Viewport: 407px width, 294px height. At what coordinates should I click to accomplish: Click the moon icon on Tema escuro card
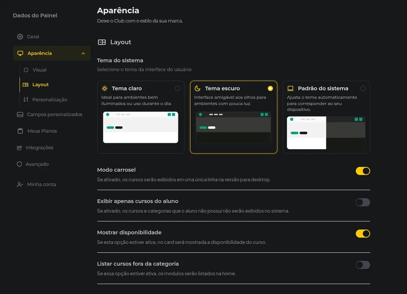197,88
